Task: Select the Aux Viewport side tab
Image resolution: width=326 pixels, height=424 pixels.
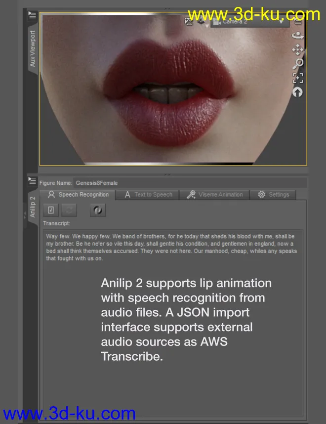Action: 33,49
